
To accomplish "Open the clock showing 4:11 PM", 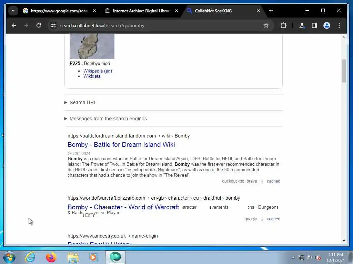I will tap(335, 257).
